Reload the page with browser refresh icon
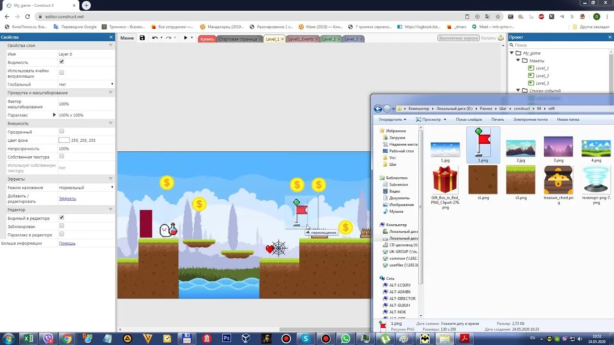Image resolution: width=614 pixels, height=345 pixels. click(x=27, y=16)
